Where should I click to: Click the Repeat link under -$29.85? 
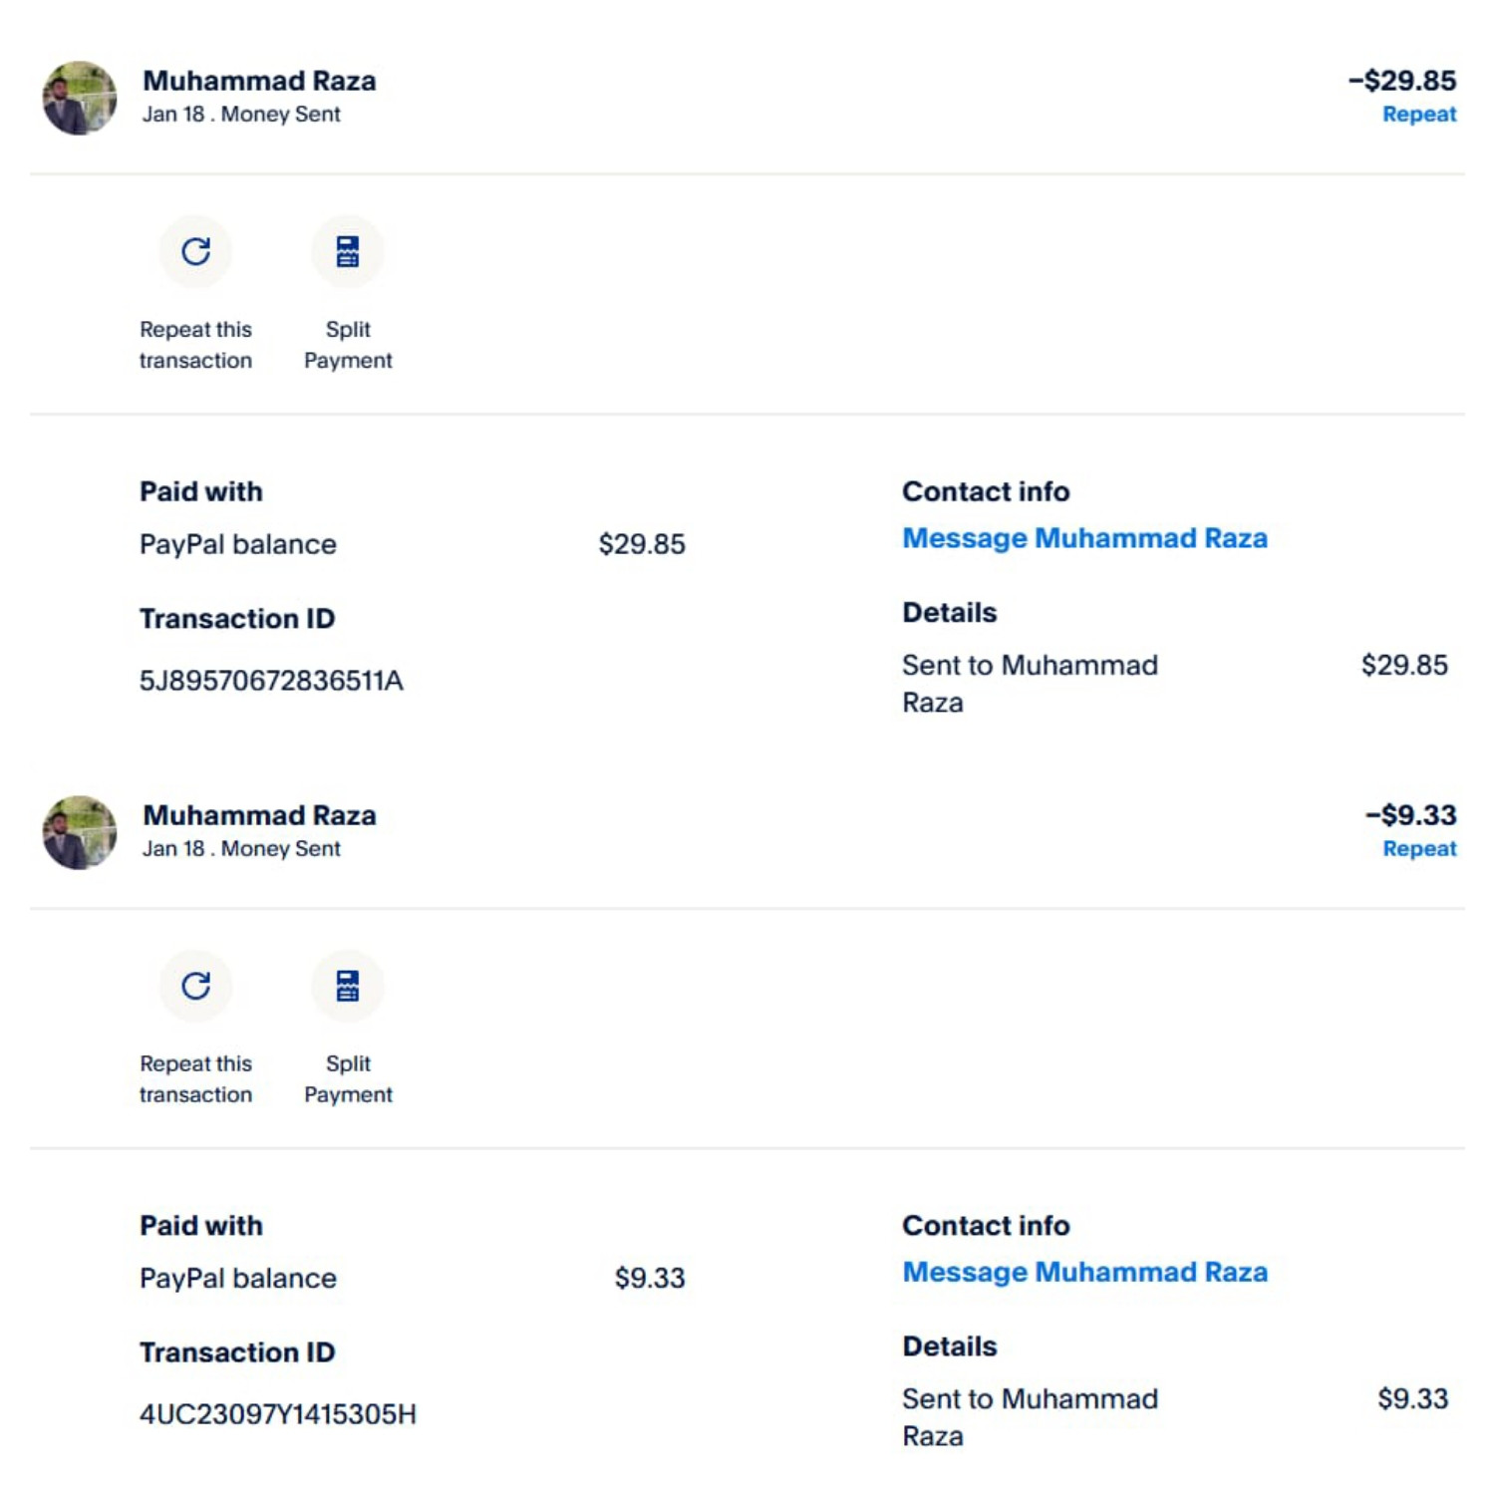coord(1418,115)
